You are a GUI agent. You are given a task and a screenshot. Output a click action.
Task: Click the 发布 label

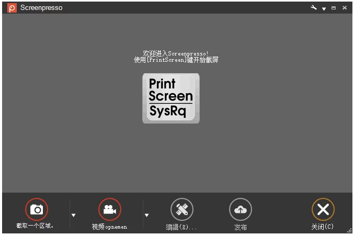coord(241,227)
